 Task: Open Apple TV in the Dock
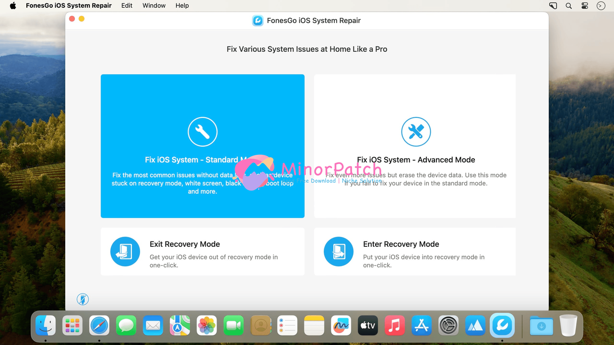pyautogui.click(x=368, y=326)
